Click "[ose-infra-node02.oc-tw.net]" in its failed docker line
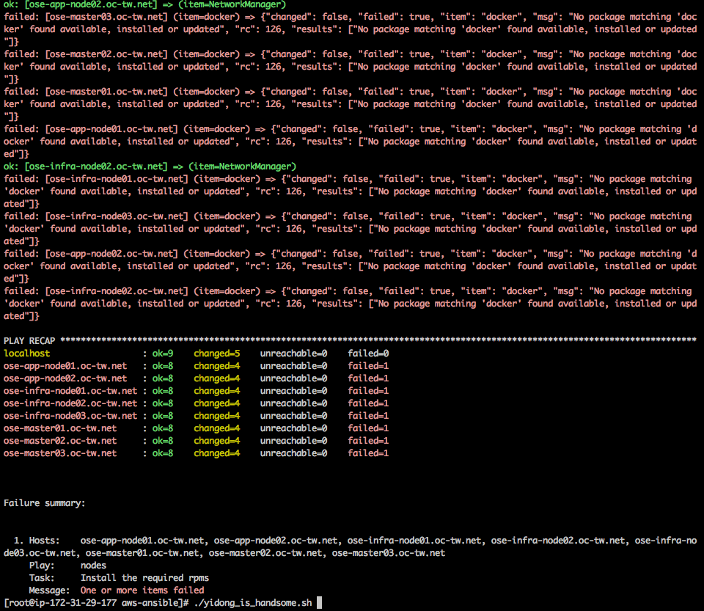This screenshot has width=704, height=611. (x=117, y=291)
